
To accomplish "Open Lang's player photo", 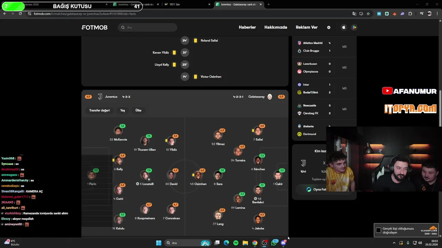I will (218, 215).
